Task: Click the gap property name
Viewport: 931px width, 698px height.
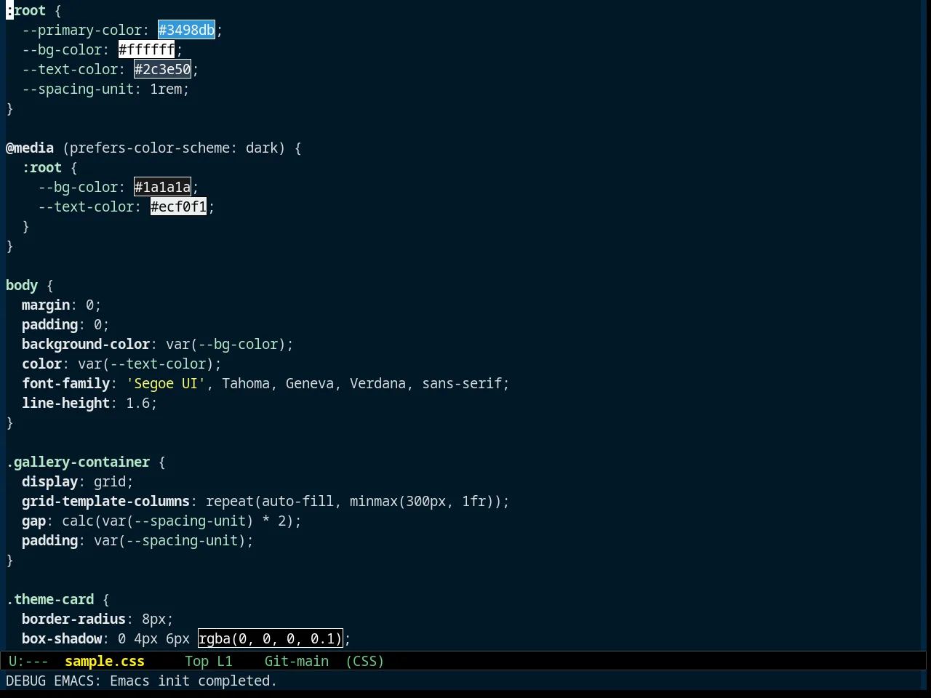Action: 33,521
